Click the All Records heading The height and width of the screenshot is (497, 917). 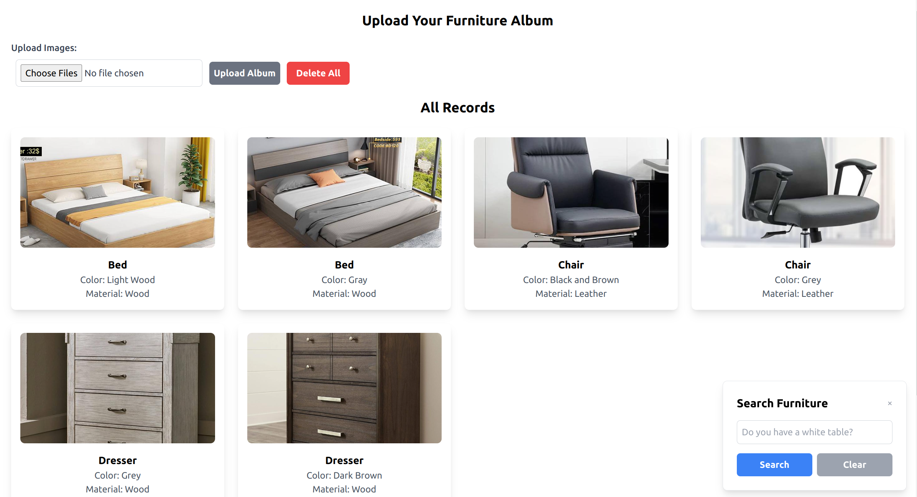(458, 107)
